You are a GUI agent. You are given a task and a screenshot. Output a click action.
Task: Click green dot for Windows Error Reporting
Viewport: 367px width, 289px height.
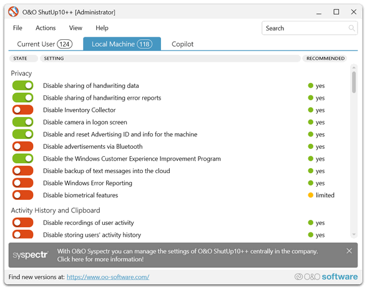311,183
